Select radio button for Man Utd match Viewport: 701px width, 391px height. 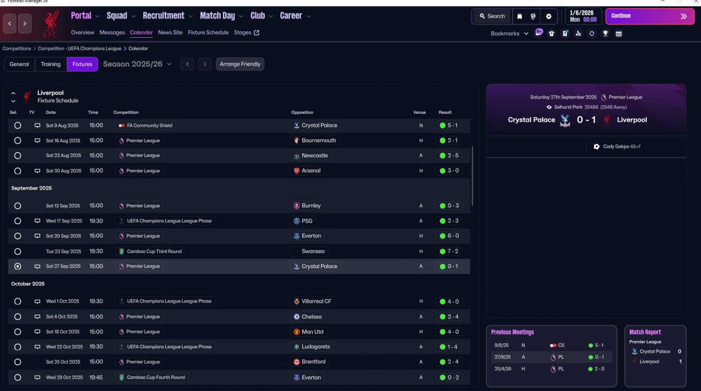click(18, 332)
